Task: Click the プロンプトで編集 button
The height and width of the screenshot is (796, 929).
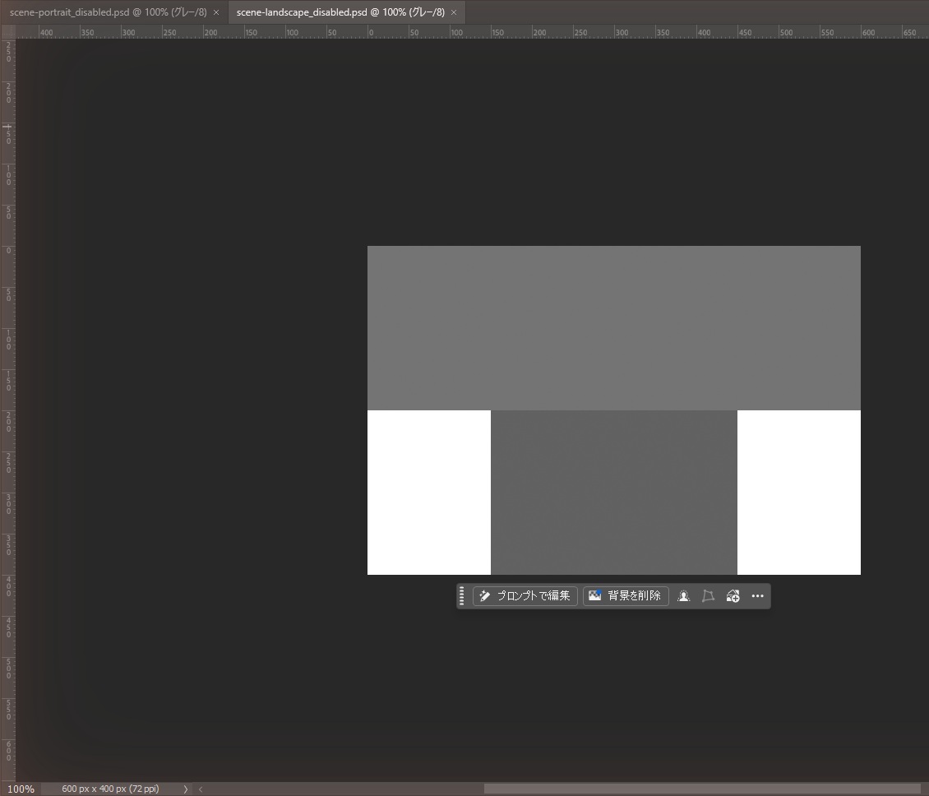Action: pyautogui.click(x=525, y=595)
